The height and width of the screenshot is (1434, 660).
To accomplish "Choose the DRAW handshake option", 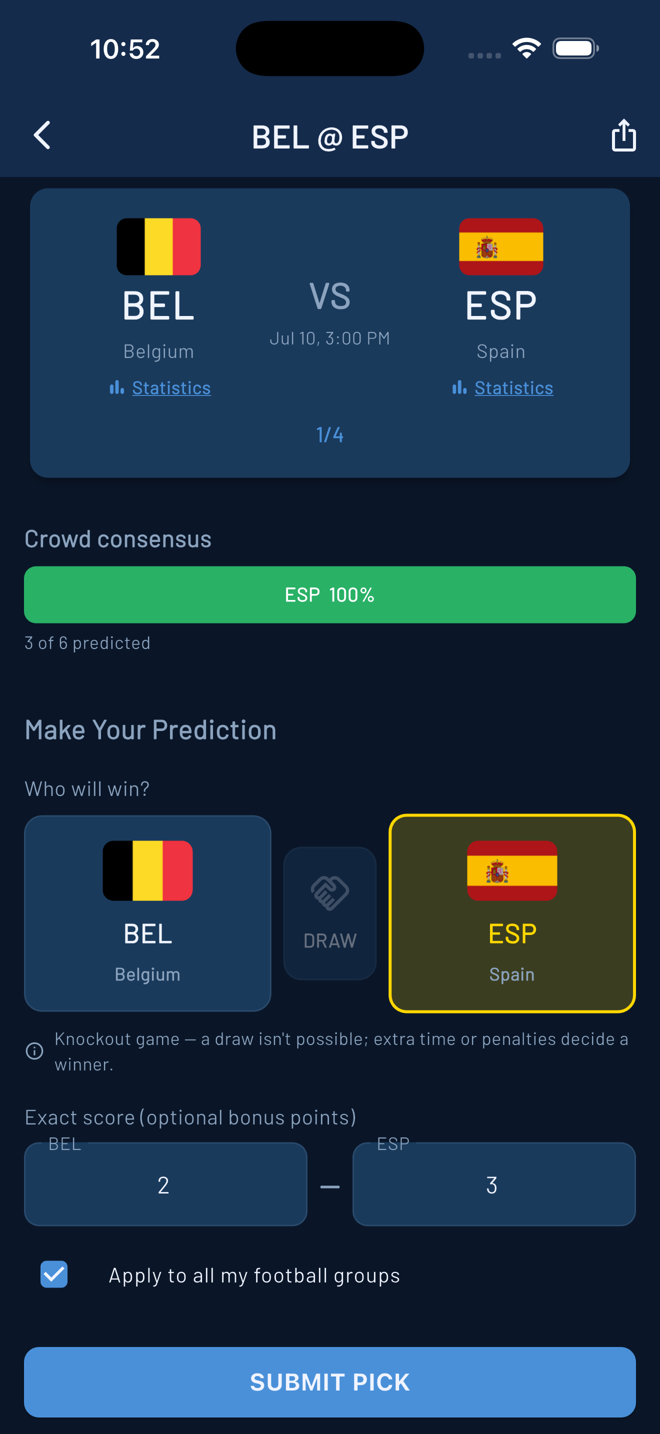I will point(330,913).
